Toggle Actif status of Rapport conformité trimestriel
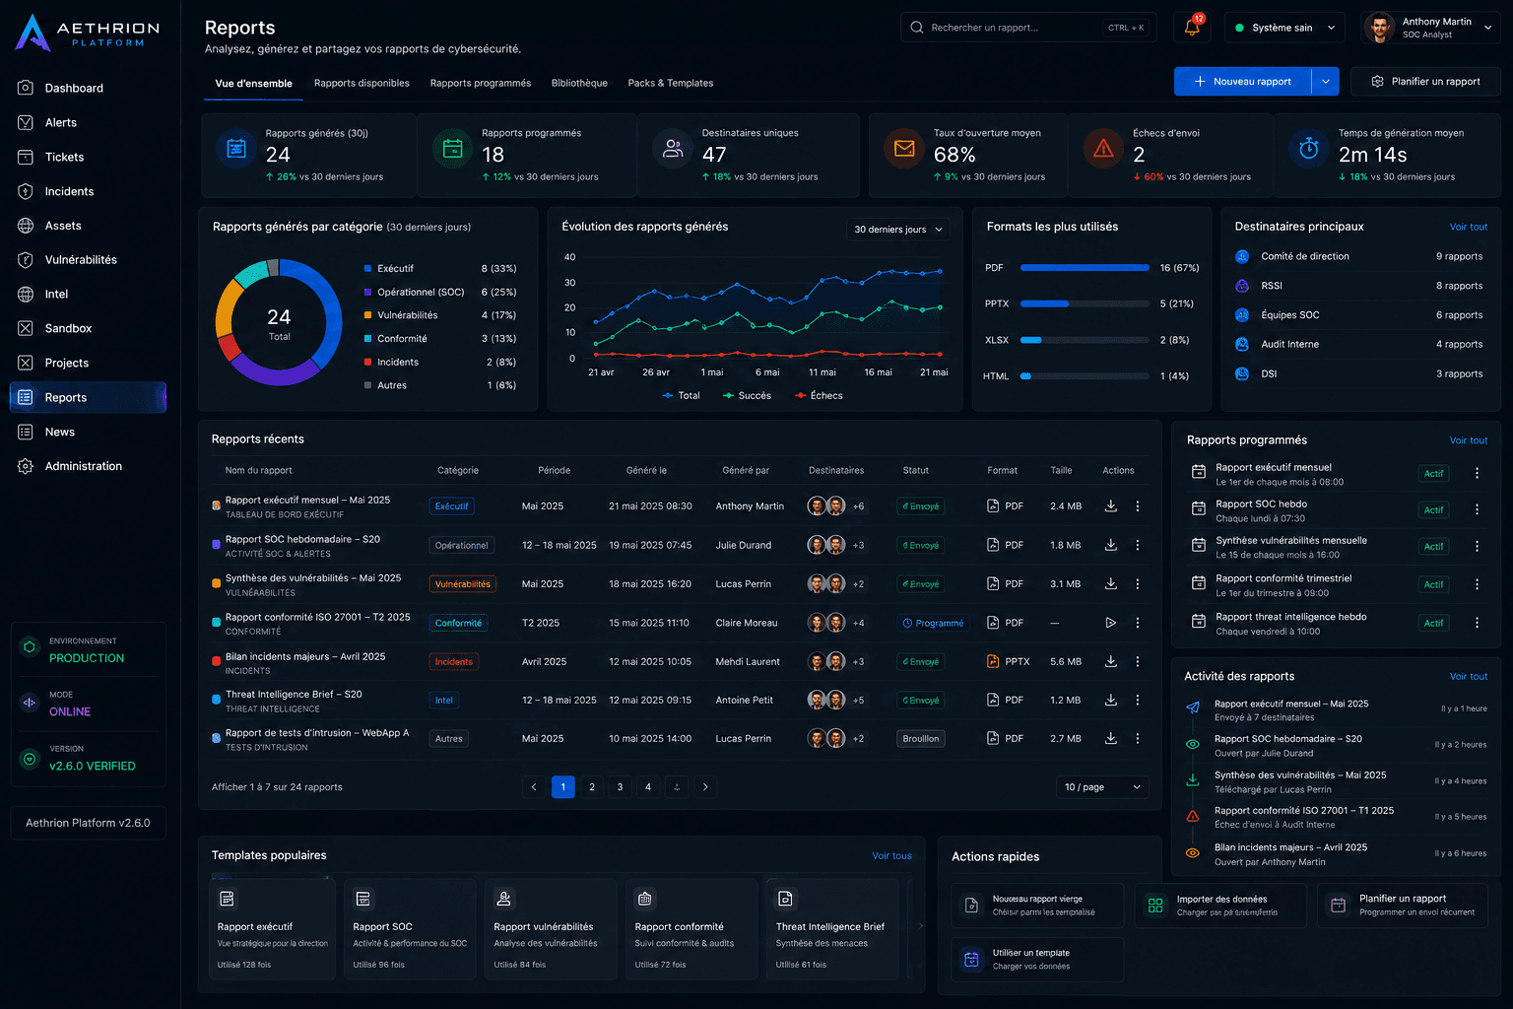Screen dimensions: 1513x1009 click(x=1433, y=585)
